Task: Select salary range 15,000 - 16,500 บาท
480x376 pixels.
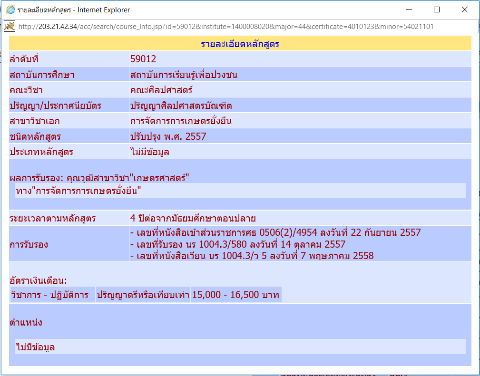Action: pyautogui.click(x=235, y=295)
